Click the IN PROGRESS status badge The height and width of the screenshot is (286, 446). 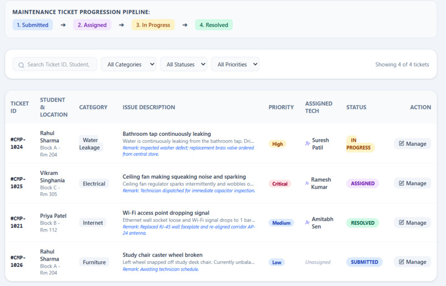[360, 144]
